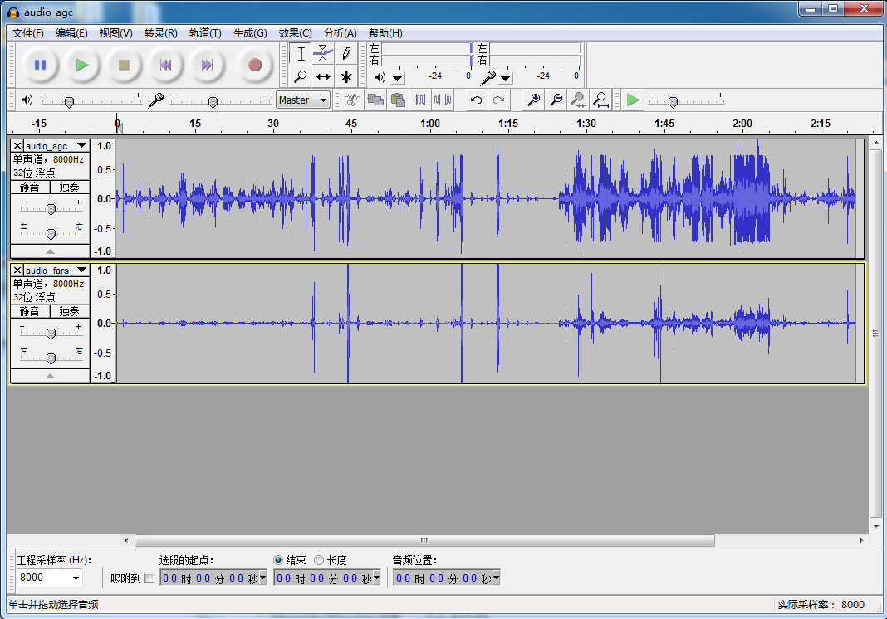This screenshot has height=619, width=887.
Task: Open selection start time format dropdown
Action: coord(262,578)
